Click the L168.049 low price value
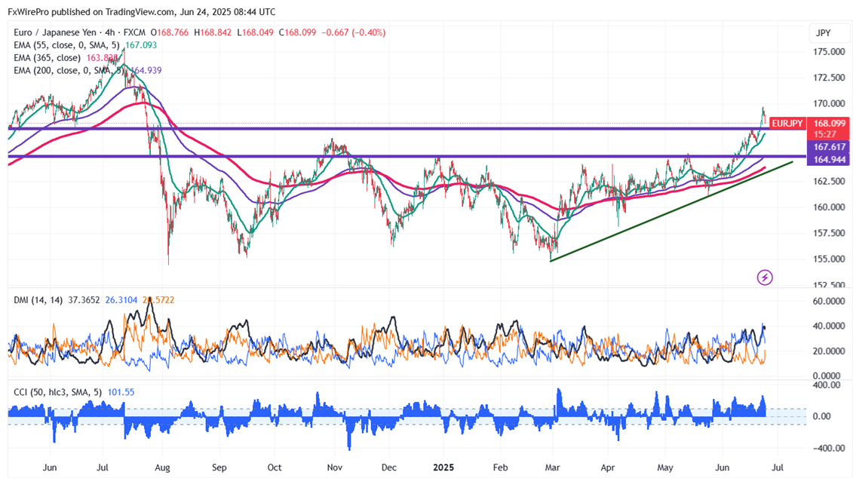853x478 pixels. point(256,32)
